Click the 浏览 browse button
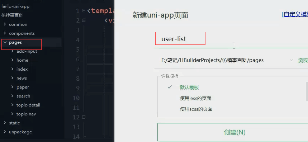308x142 pixels. pos(303,60)
